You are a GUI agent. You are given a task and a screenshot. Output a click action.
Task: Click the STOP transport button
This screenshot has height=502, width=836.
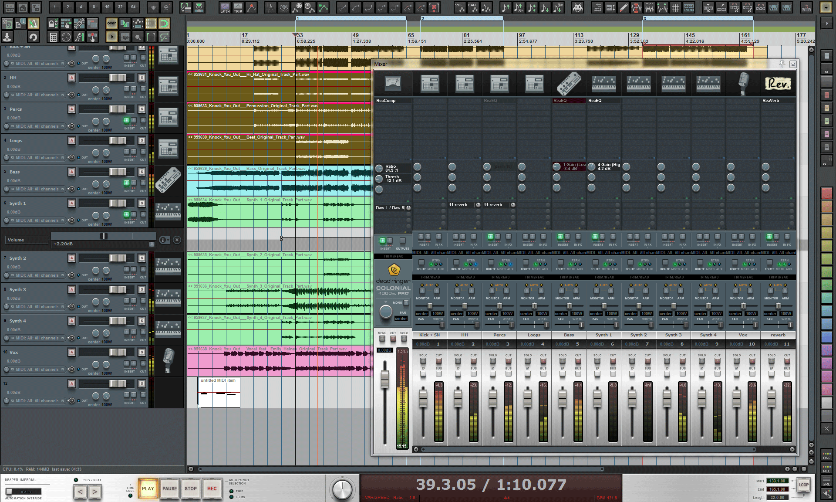coord(191,488)
